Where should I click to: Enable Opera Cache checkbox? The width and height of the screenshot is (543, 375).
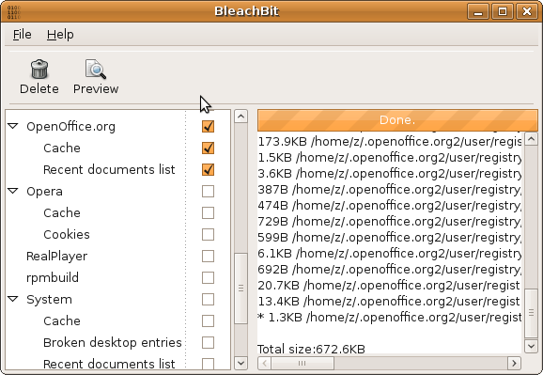click(x=208, y=212)
